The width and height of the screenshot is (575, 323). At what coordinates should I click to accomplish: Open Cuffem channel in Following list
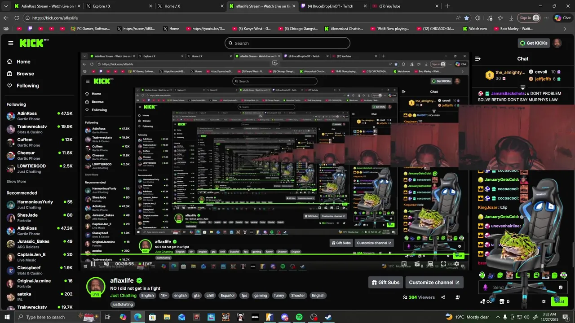click(40, 142)
